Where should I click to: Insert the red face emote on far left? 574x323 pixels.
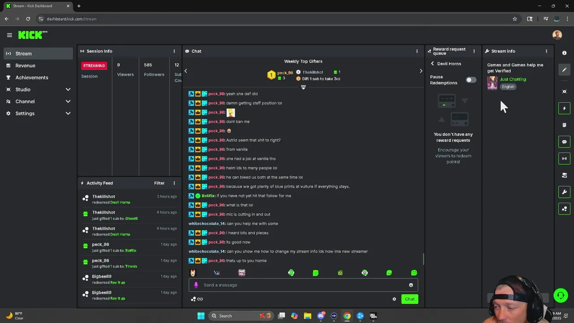pos(193,273)
